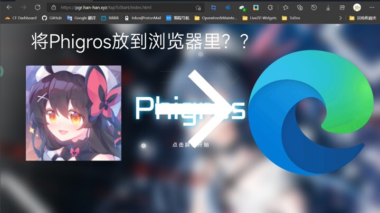
Task: Expand the Operation&Mainte... bookmark folder
Action: (x=216, y=18)
